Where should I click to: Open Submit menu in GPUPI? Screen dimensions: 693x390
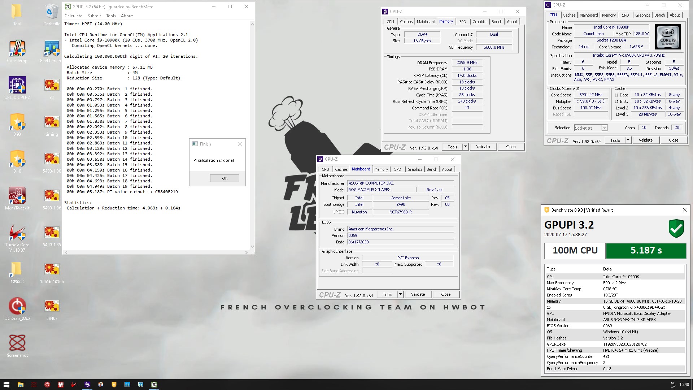[x=94, y=16]
